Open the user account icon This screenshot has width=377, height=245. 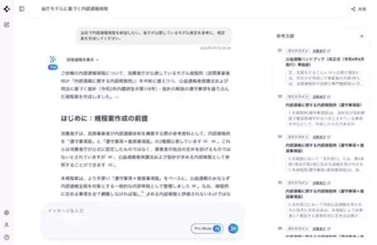7,225
